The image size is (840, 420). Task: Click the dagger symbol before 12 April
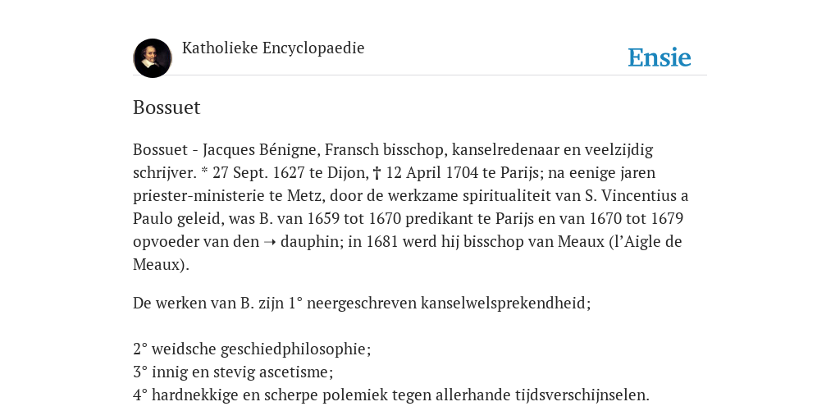(377, 173)
